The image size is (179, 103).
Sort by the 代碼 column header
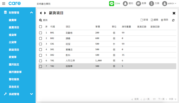pos(53,27)
